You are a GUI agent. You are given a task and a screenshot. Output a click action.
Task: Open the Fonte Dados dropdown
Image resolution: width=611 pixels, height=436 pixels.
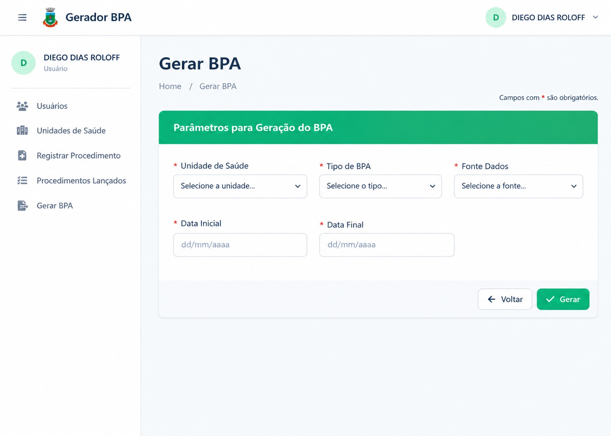pyautogui.click(x=518, y=186)
